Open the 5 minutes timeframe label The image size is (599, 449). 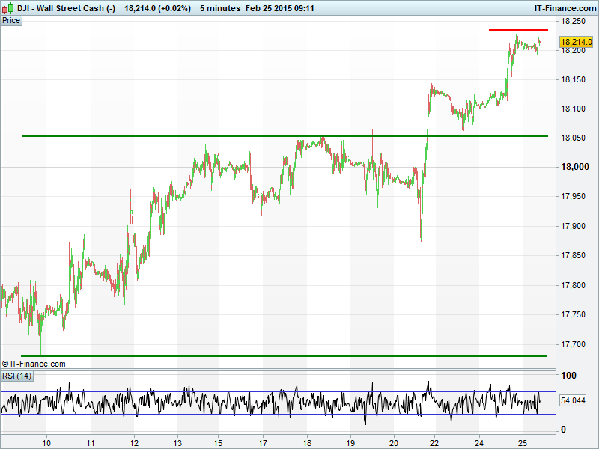(220, 8)
